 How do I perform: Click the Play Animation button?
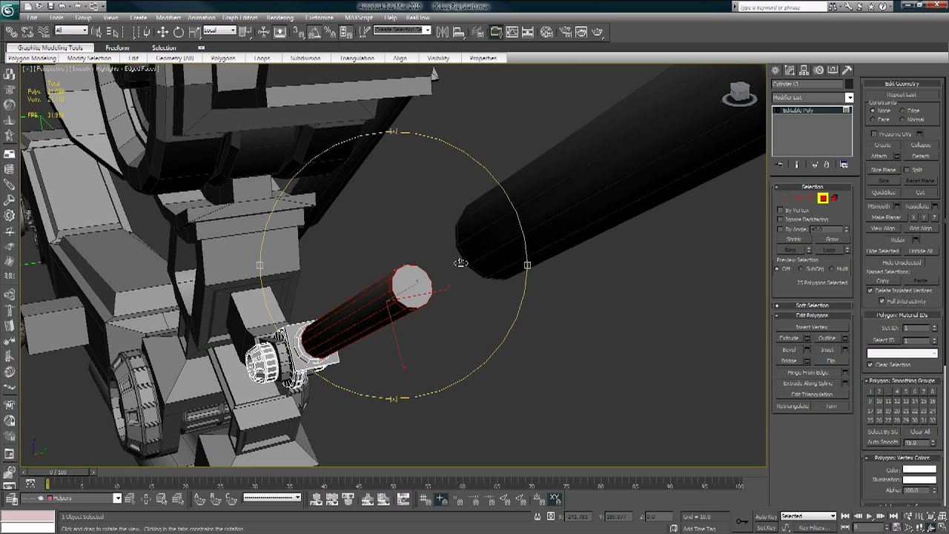(x=869, y=516)
